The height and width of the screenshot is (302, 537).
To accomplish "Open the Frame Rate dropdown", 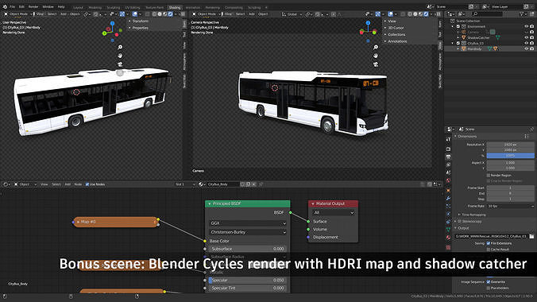I will click(510, 206).
